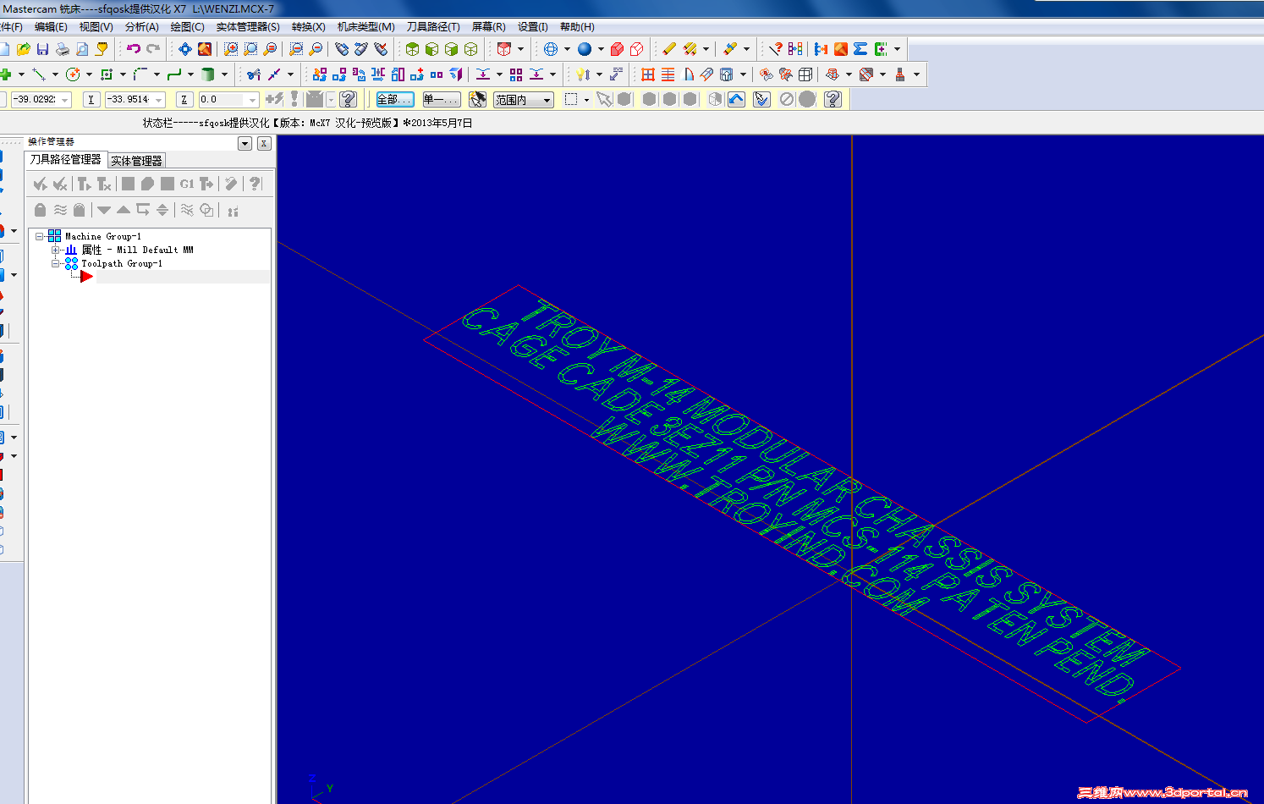Screen dimensions: 1264x804
Task: Undo the last action
Action: 134,49
